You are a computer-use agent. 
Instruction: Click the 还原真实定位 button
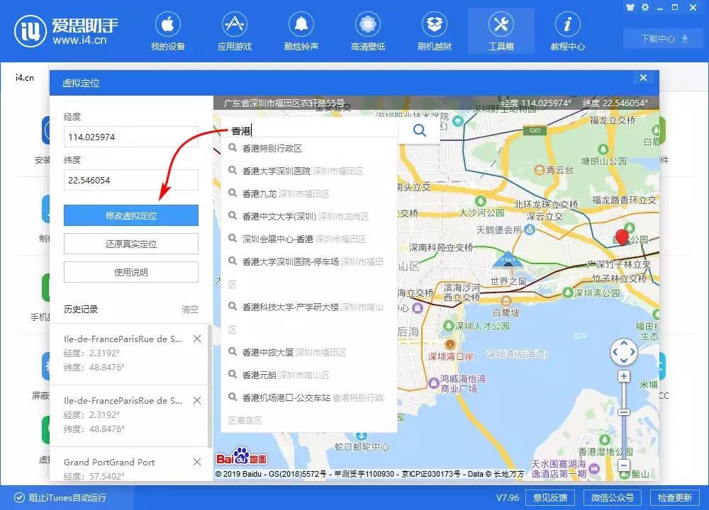[x=130, y=244]
